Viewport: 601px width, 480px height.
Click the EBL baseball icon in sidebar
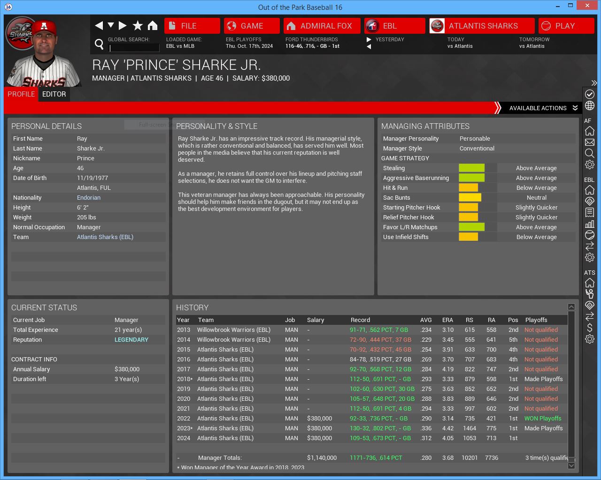pyautogui.click(x=590, y=235)
